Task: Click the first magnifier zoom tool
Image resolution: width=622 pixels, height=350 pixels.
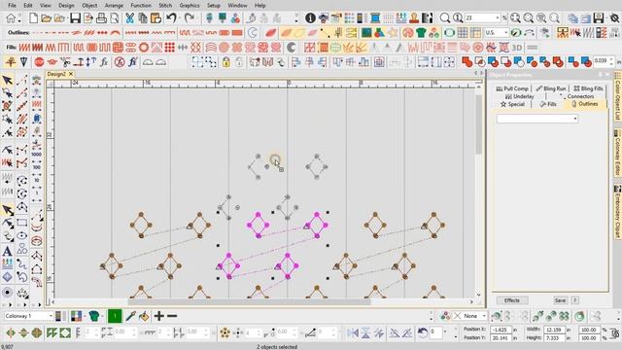Action: [x=445, y=18]
